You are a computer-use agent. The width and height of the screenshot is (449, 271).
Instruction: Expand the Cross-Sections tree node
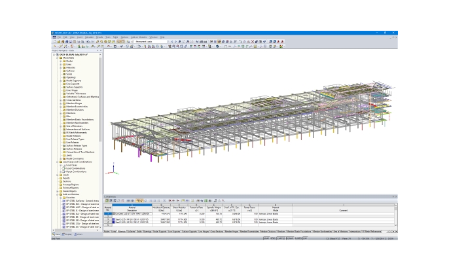61,100
